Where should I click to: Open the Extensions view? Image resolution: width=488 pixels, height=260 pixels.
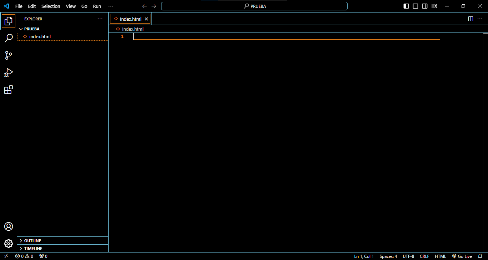[9, 90]
